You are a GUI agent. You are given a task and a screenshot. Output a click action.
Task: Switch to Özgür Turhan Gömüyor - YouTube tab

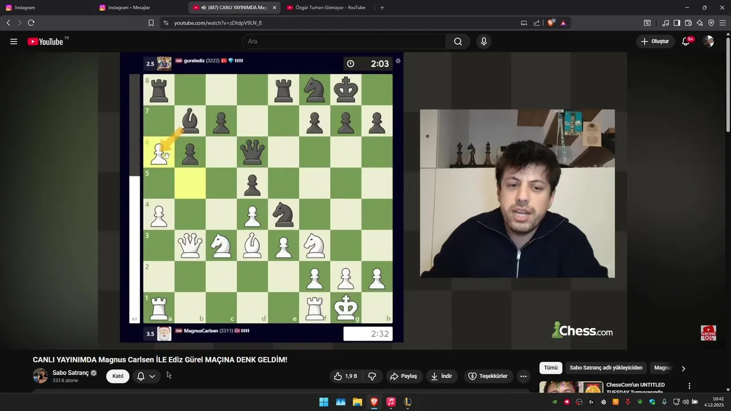coord(328,7)
